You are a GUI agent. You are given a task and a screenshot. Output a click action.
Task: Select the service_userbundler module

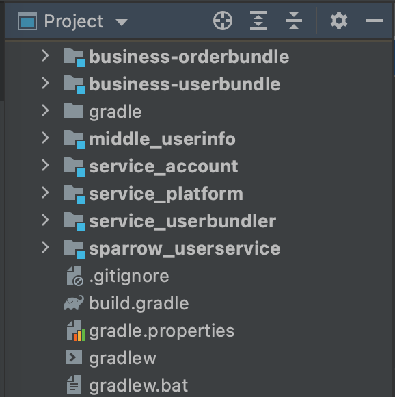coord(182,221)
